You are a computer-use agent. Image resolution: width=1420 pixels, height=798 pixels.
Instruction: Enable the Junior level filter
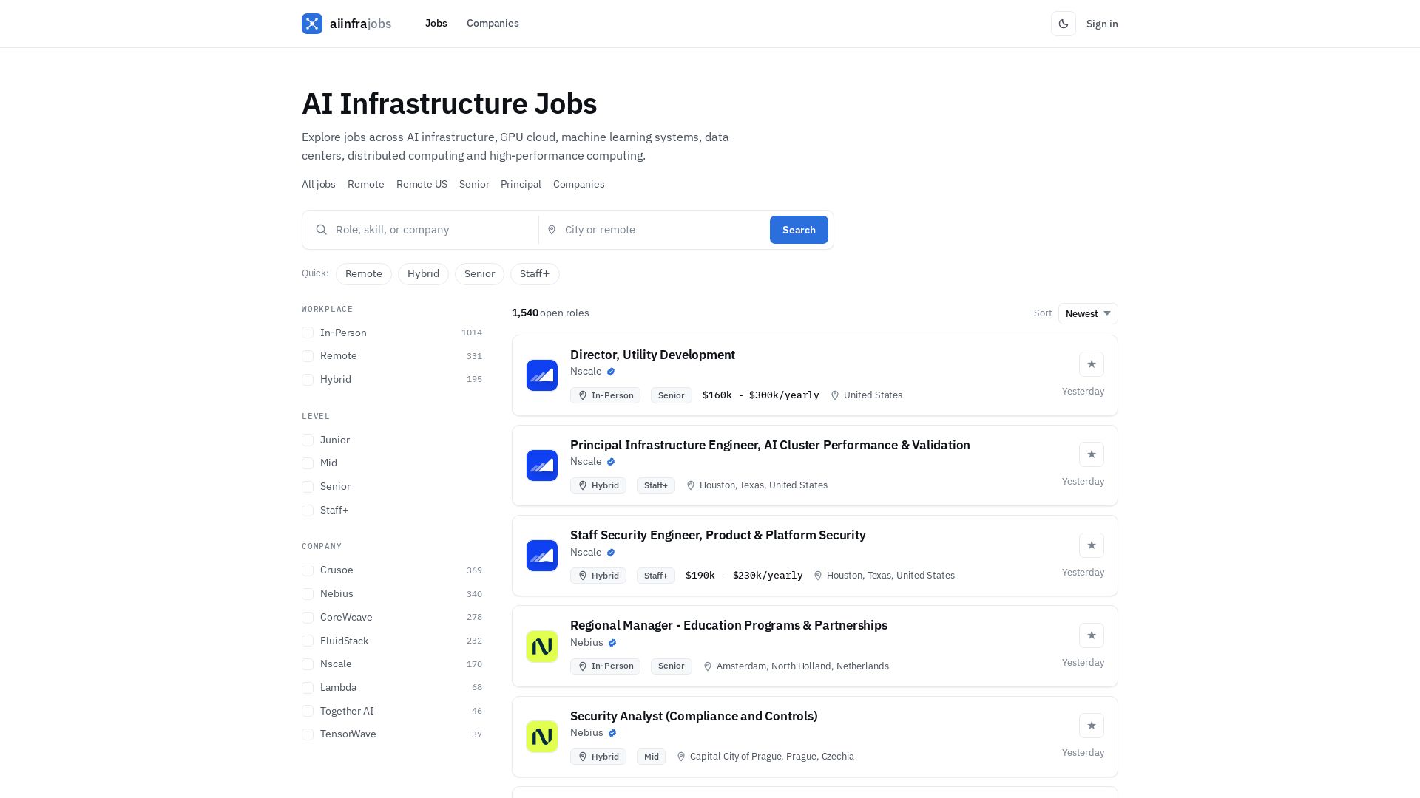coord(308,440)
